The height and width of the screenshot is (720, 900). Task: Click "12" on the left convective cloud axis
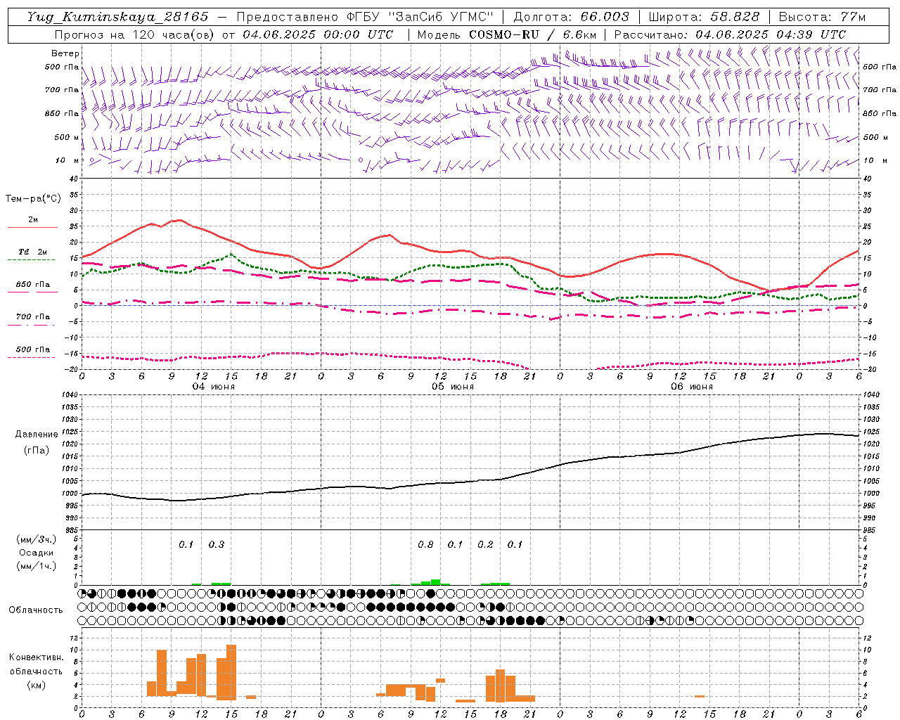tap(75, 638)
